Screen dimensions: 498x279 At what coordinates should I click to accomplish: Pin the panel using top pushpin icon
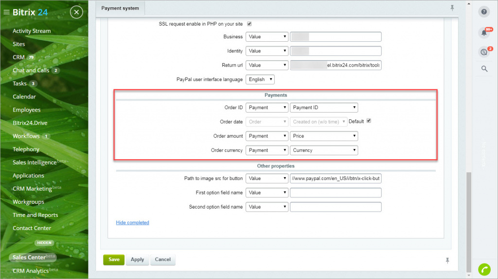[x=452, y=8]
